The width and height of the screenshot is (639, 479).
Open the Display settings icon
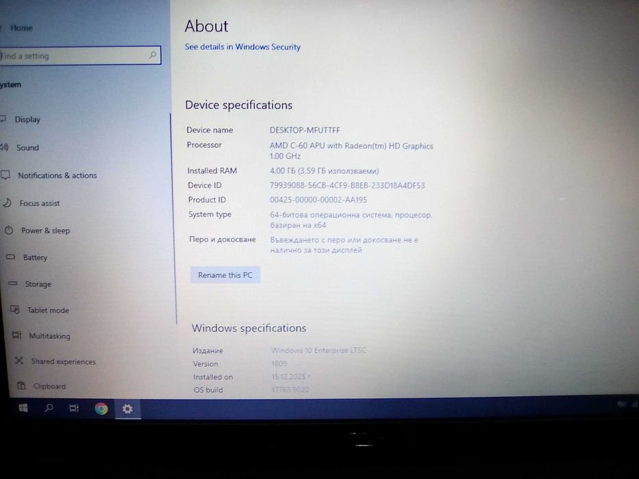[3, 119]
